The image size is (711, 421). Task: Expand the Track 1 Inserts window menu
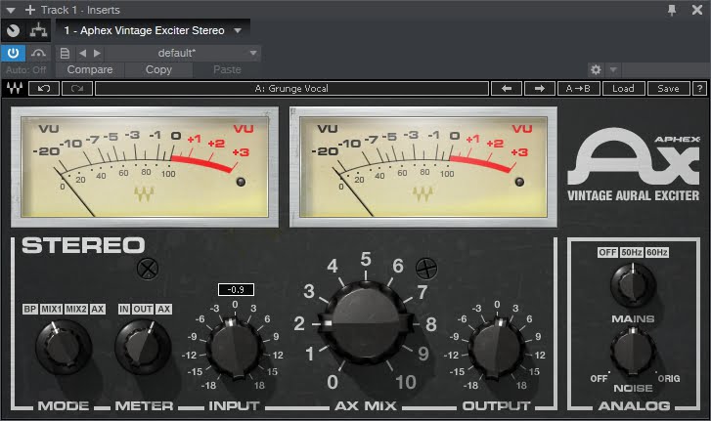[x=11, y=9]
